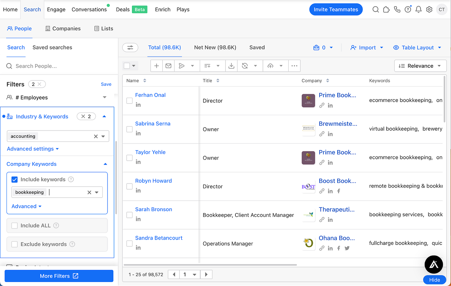This screenshot has width=451, height=286.
Task: Click Invite Teammates button
Action: click(336, 10)
